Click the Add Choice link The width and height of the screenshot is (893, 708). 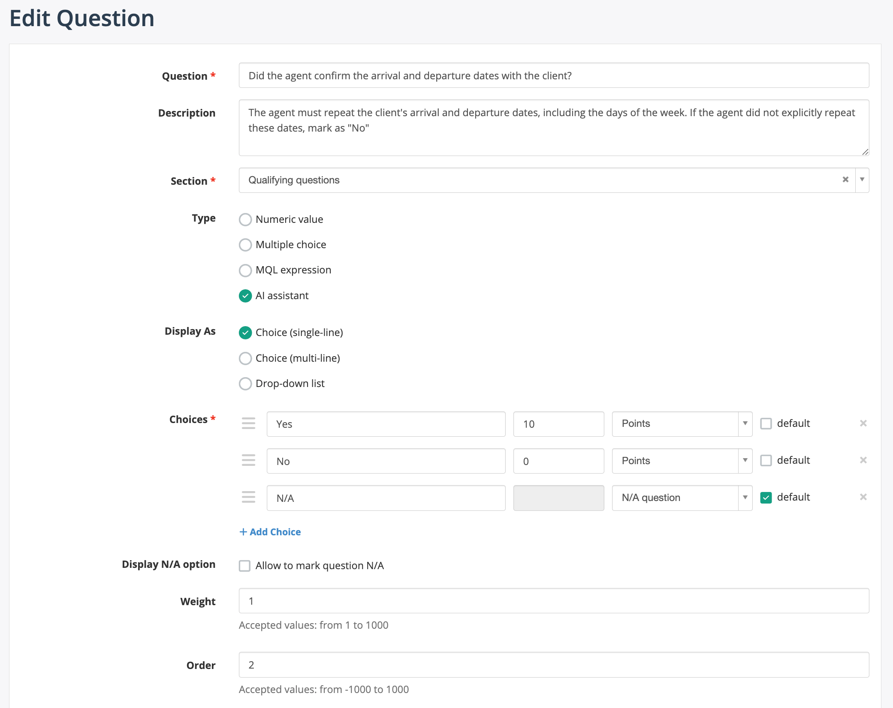pos(270,532)
